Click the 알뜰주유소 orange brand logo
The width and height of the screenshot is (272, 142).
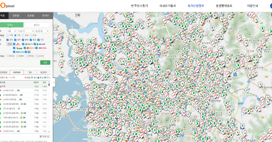[31, 48]
